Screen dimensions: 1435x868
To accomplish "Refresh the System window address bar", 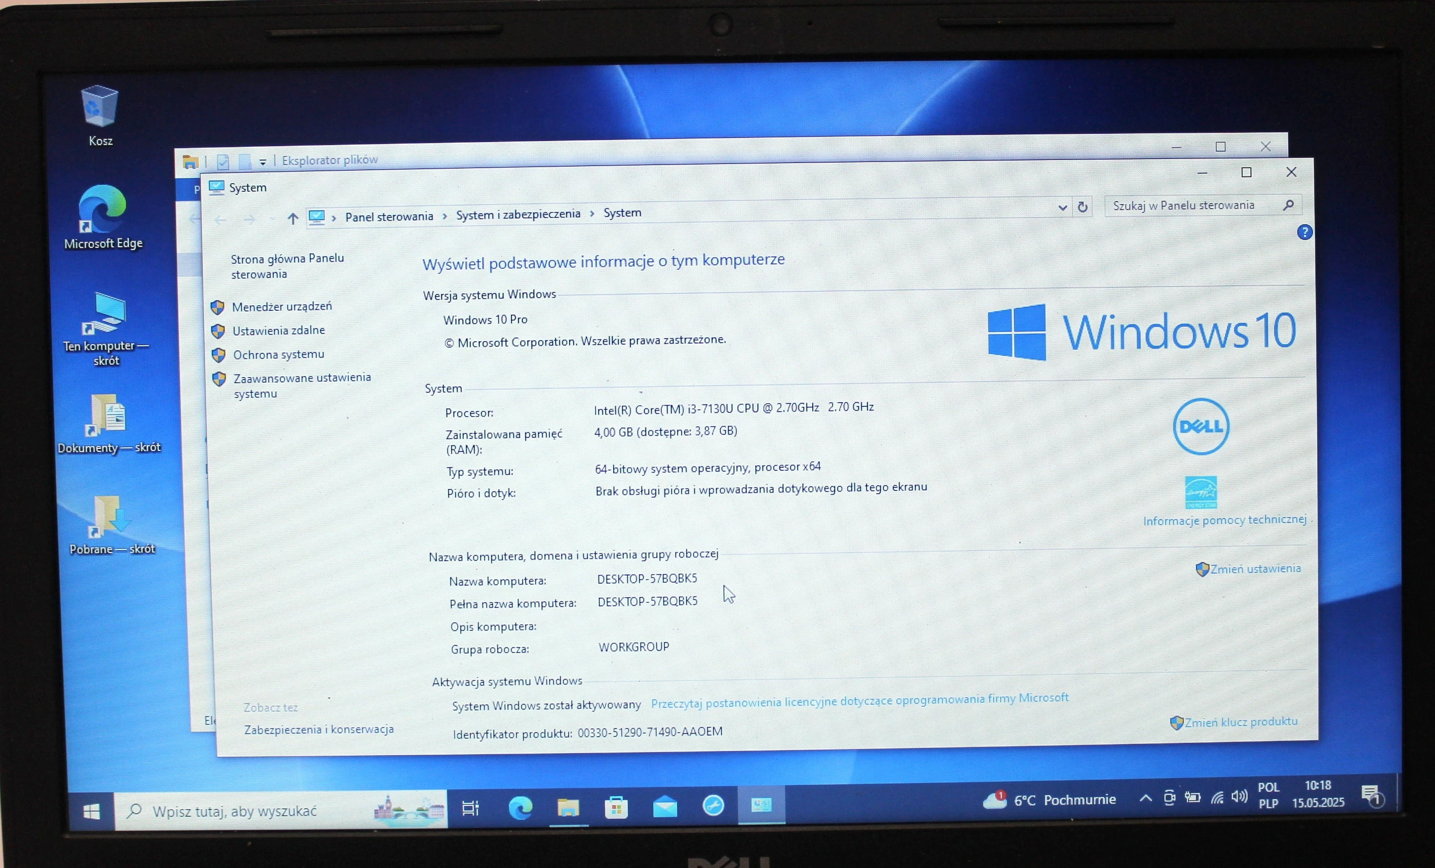I will coord(1083,207).
